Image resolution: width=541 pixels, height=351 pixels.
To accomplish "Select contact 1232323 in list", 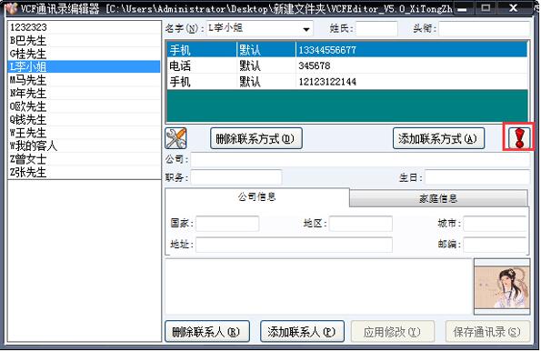I will coord(85,27).
